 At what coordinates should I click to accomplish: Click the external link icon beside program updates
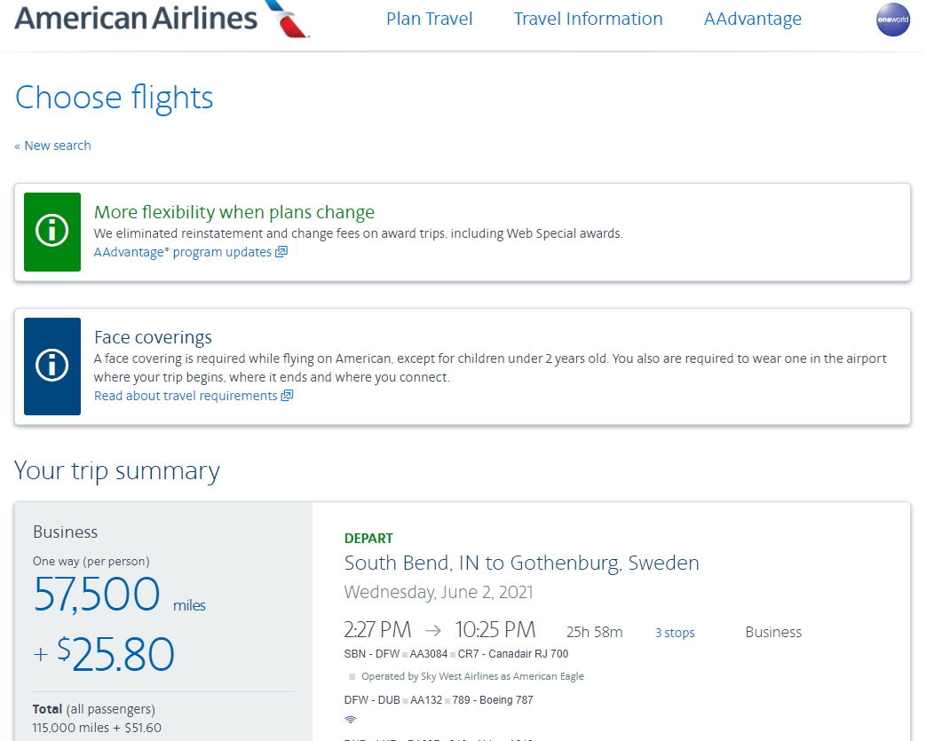click(x=281, y=252)
